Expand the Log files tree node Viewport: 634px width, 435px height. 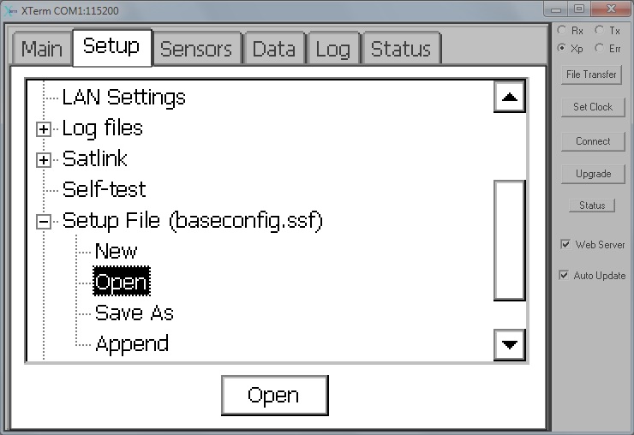43,128
